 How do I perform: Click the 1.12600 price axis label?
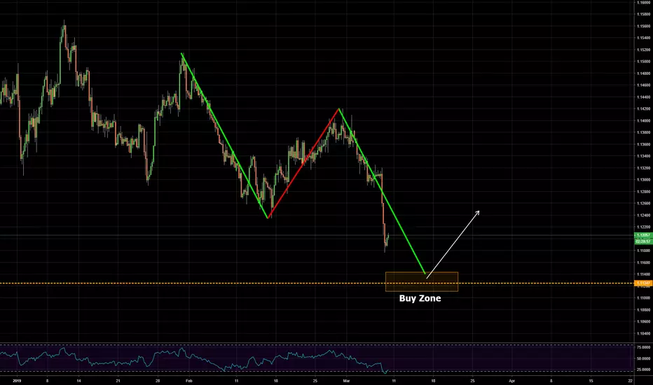coord(643,204)
